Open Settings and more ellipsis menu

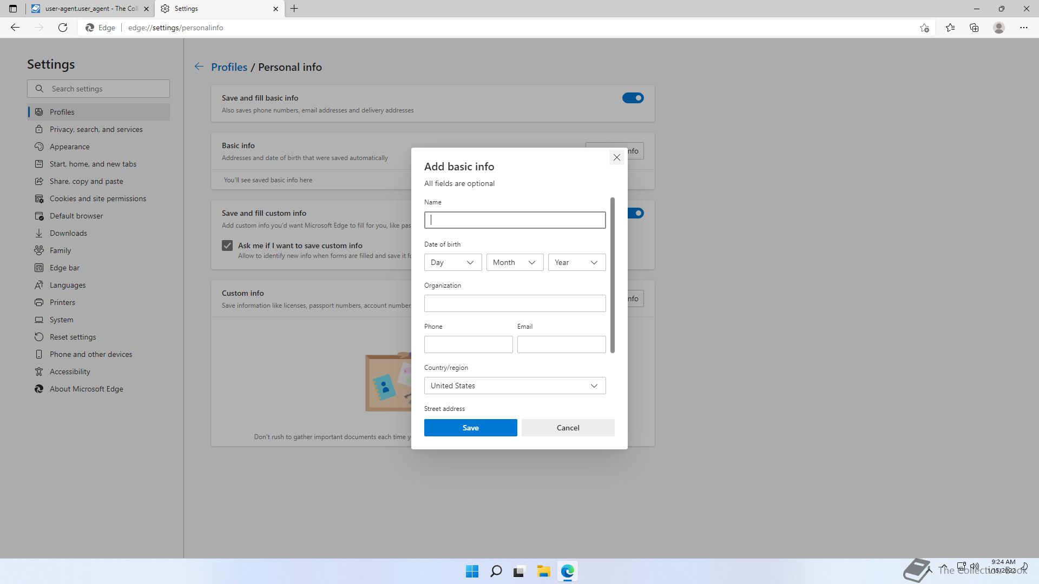click(1023, 28)
